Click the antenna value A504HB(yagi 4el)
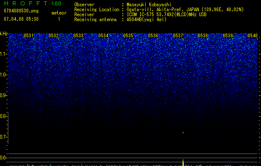The image size is (261, 166). 146,20
